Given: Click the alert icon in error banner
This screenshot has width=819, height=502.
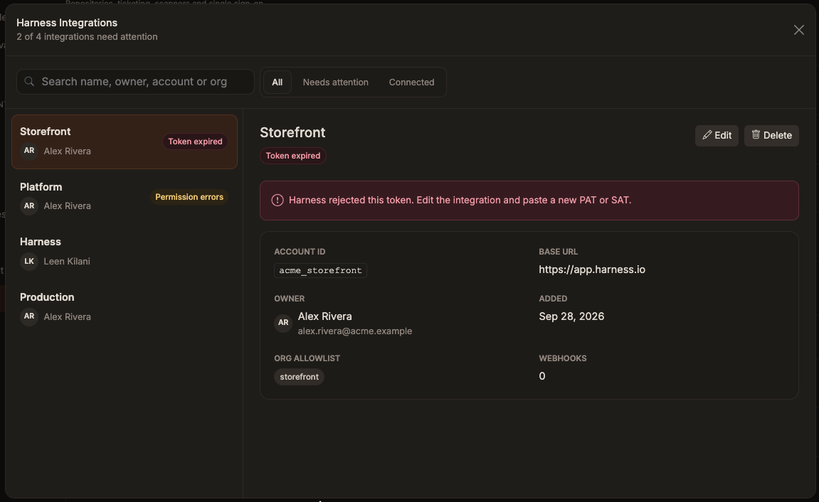Looking at the screenshot, I should pyautogui.click(x=278, y=201).
